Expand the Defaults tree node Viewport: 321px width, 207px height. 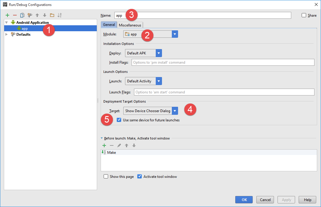click(x=7, y=34)
